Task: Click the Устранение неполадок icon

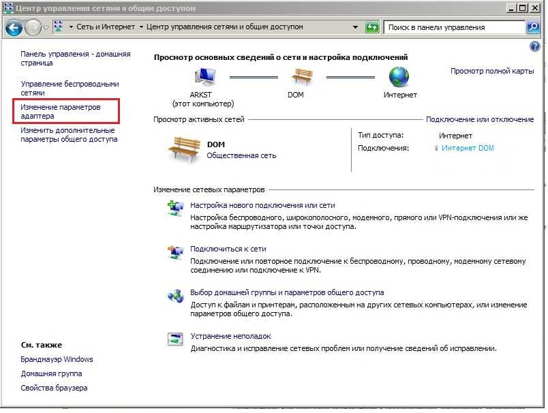Action: point(175,339)
